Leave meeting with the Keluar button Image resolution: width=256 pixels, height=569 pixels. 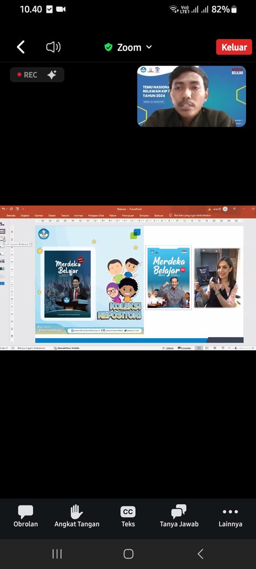pyautogui.click(x=234, y=47)
